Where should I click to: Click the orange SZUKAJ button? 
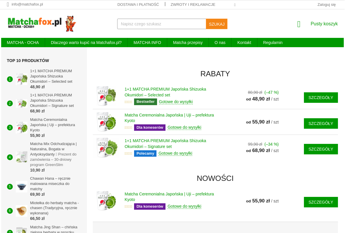[217, 24]
